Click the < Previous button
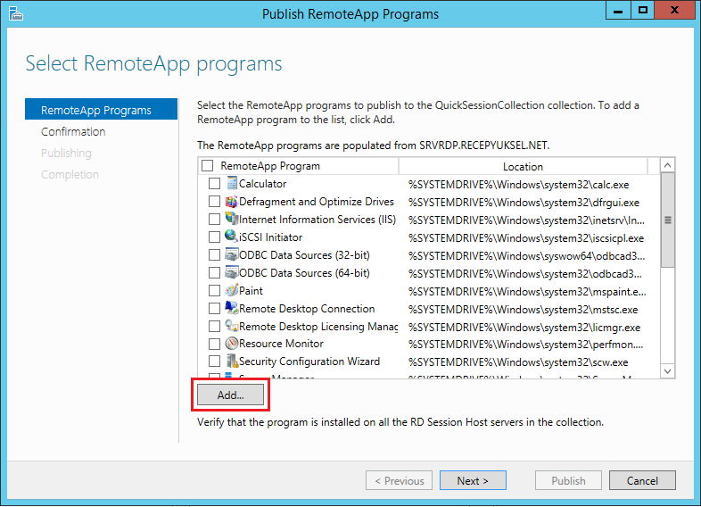 [x=399, y=480]
